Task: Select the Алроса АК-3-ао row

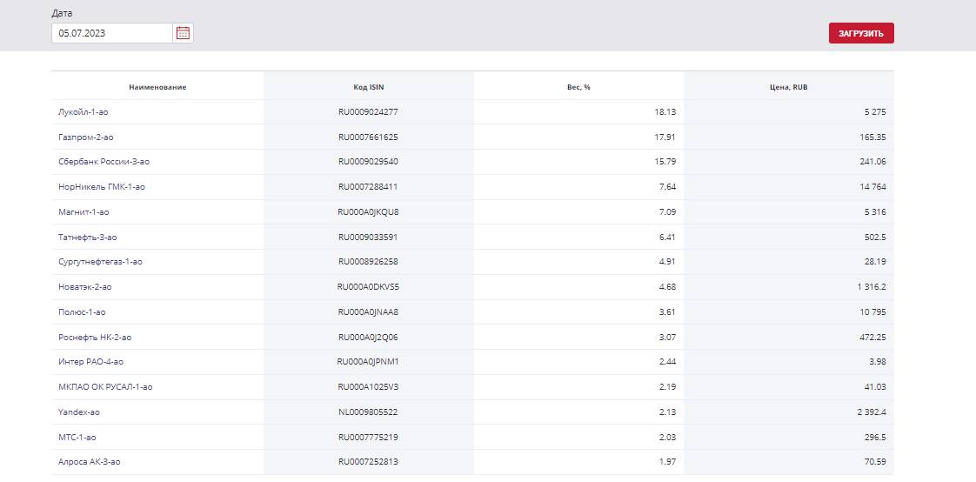Action: click(x=473, y=462)
